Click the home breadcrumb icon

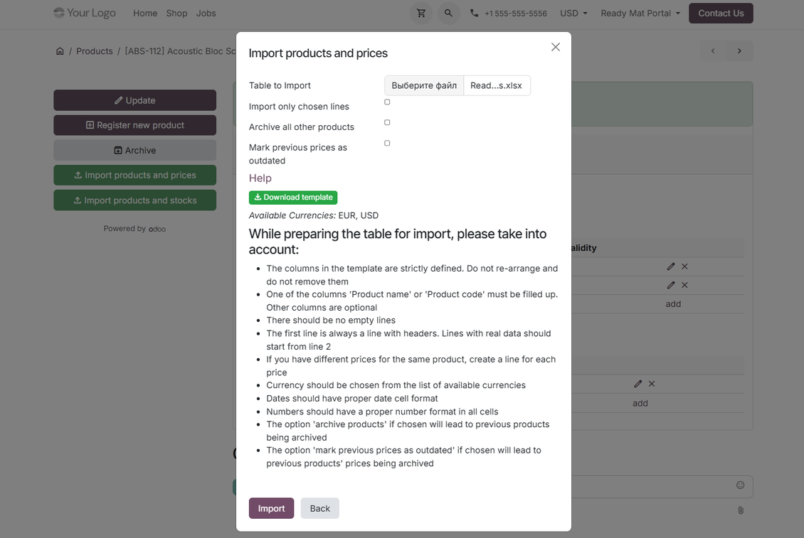[x=60, y=51]
